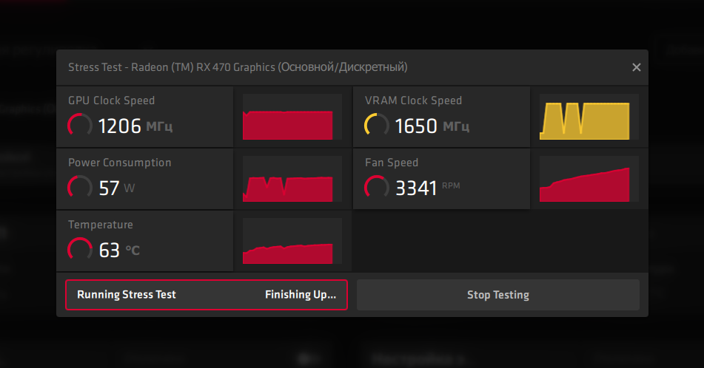Click the Stress Test Radeon RX 470 title

[x=238, y=67]
